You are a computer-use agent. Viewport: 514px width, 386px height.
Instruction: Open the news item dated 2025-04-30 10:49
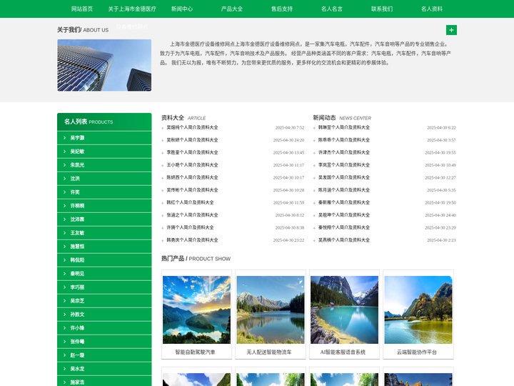coord(344,165)
